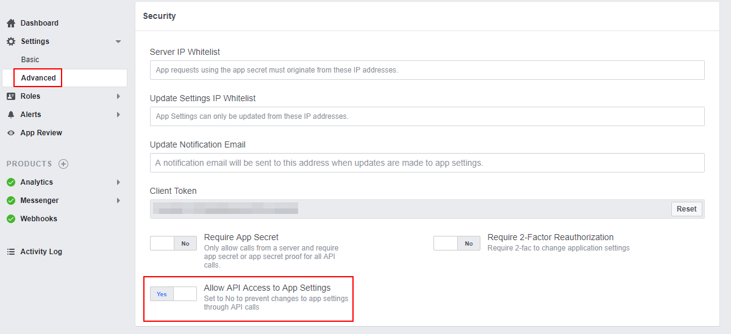
Task: Toggle the Require App Secret switch
Action: pos(173,244)
